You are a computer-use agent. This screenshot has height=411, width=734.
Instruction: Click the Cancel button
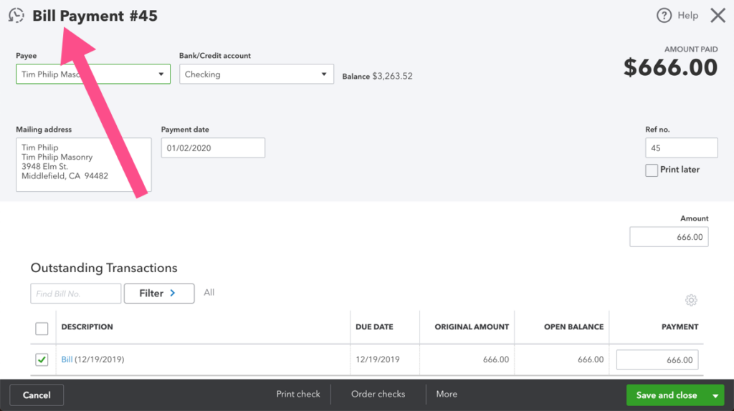tap(37, 395)
